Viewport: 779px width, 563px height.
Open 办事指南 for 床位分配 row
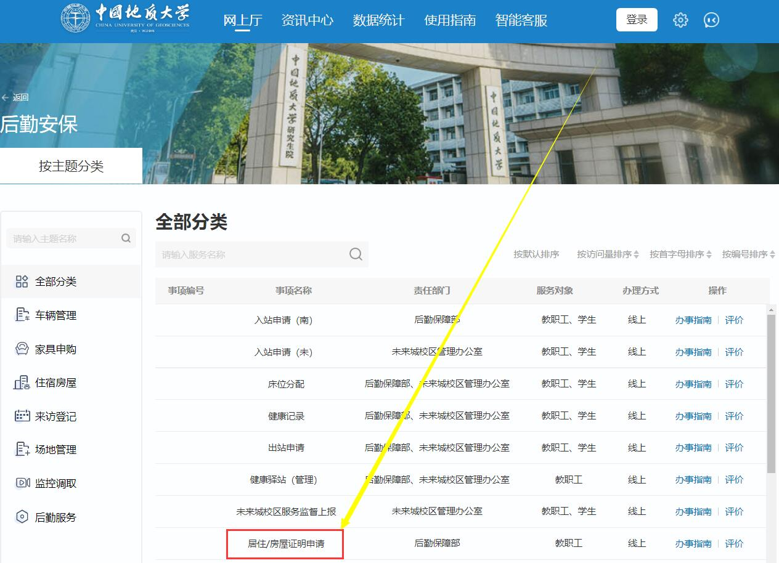click(x=693, y=384)
